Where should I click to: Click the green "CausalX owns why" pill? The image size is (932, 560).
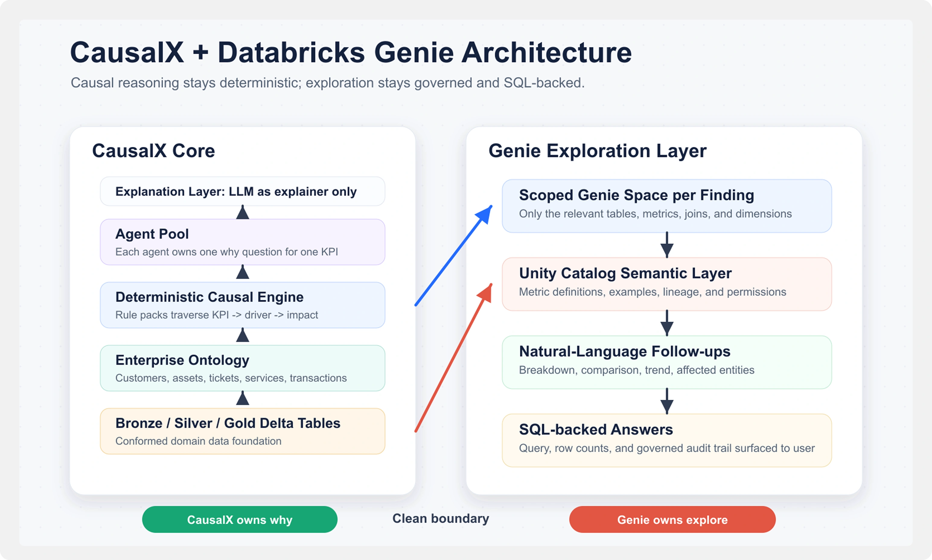coord(240,520)
